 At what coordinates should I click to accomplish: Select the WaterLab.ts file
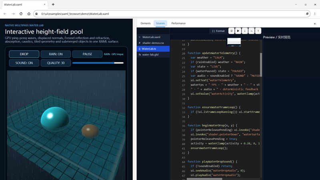[x=153, y=49]
